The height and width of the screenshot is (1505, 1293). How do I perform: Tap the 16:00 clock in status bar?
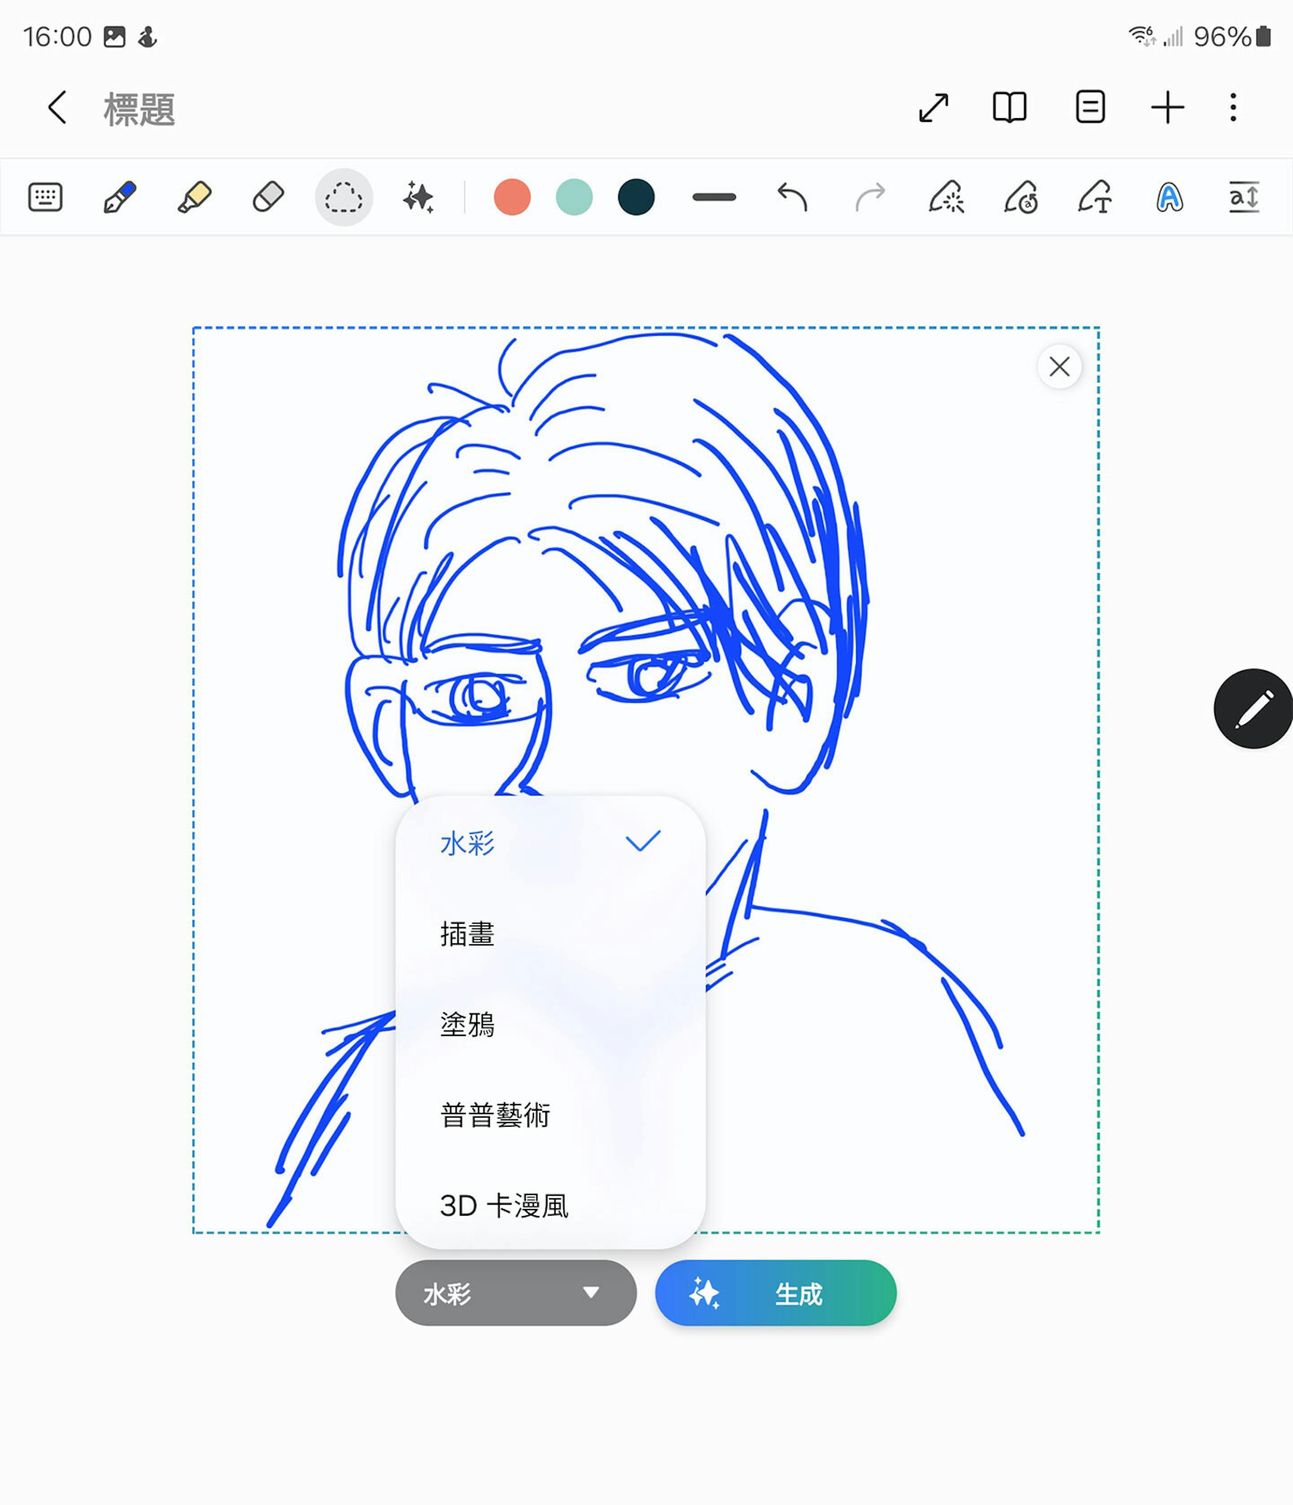[x=57, y=36]
